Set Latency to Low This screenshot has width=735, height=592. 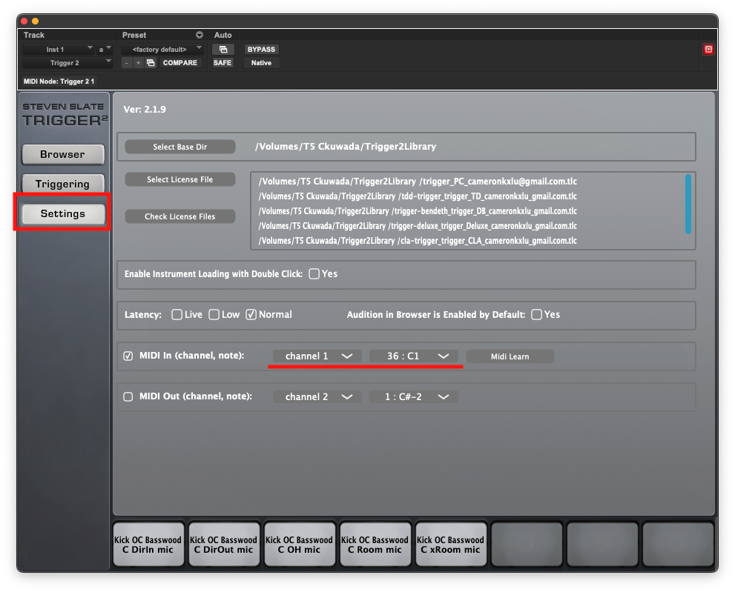coord(214,315)
